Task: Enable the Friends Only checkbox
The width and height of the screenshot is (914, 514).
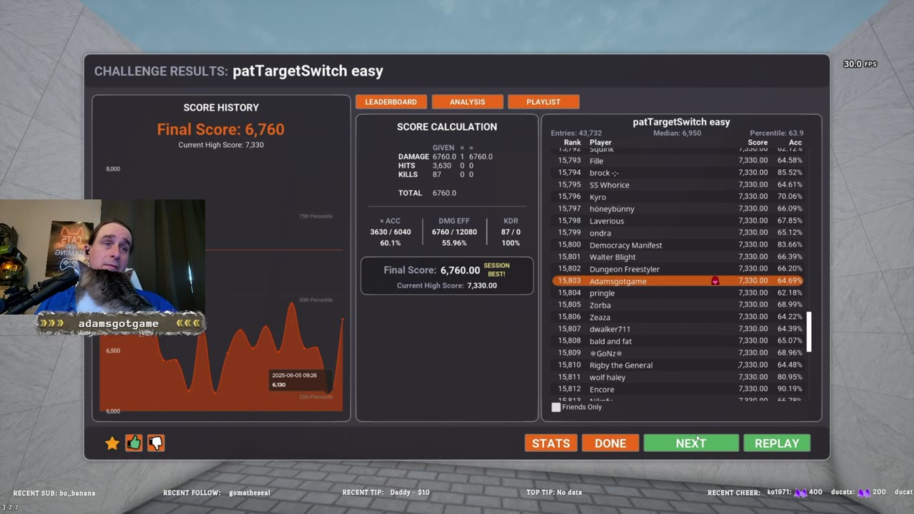Action: click(x=556, y=407)
